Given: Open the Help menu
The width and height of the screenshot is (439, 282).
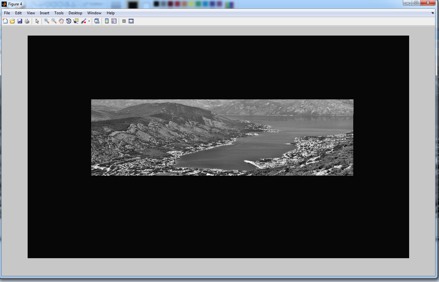Looking at the screenshot, I should [111, 13].
